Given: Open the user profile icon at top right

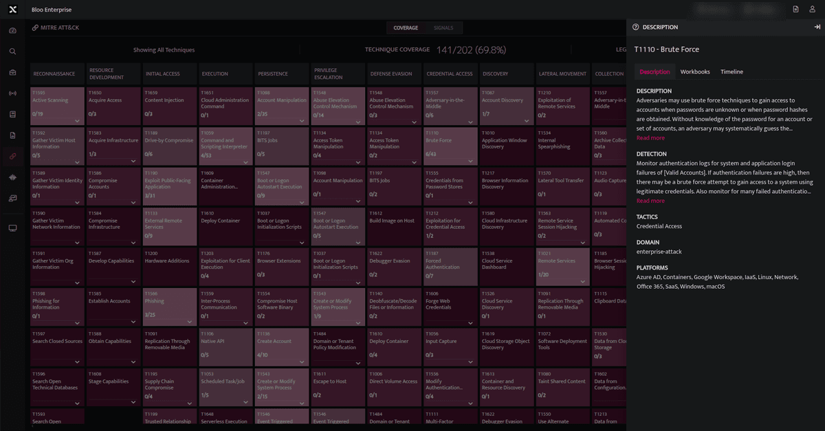Looking at the screenshot, I should click(x=812, y=10).
